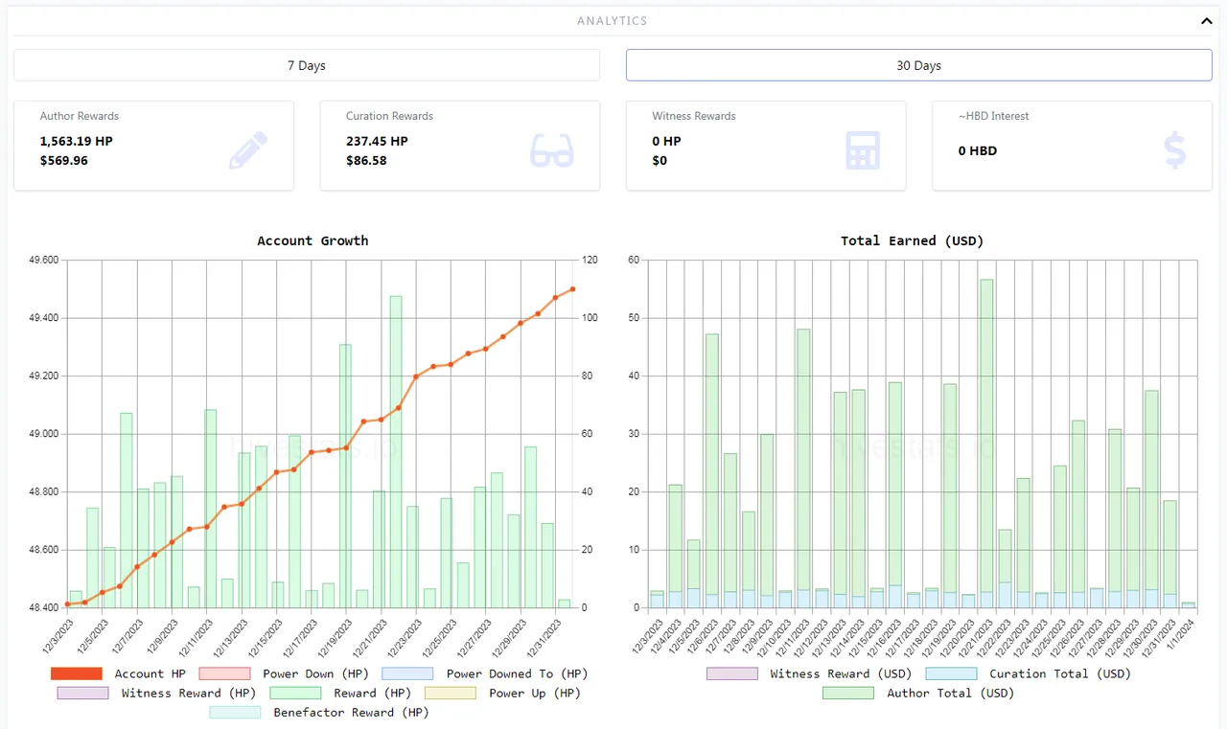Switch to the 30 Days view
This screenshot has height=729, width=1227.
point(919,65)
